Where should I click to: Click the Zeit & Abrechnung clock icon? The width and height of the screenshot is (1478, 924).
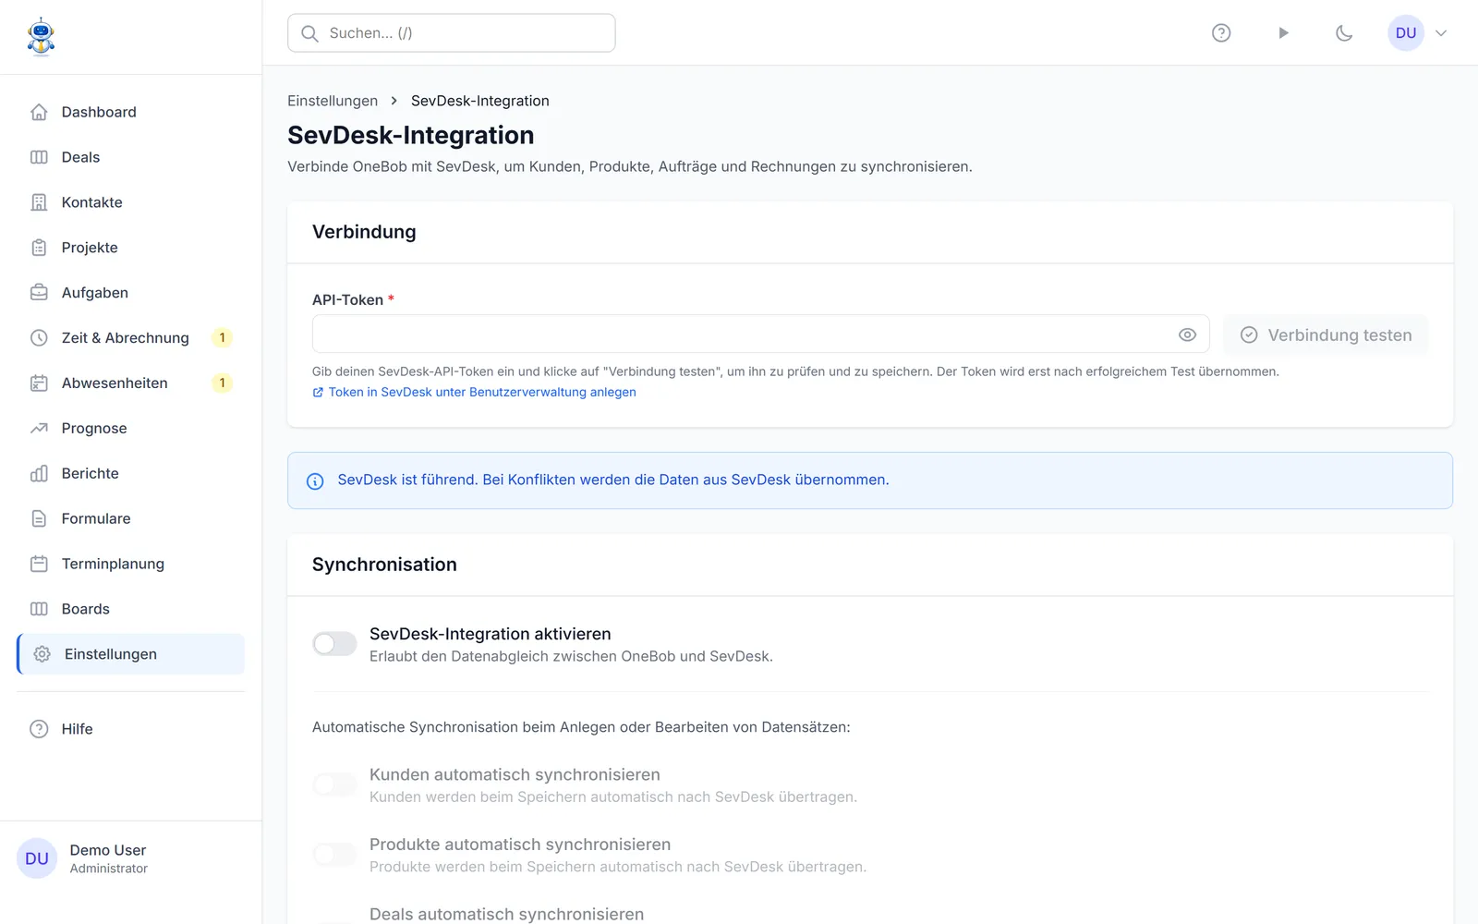39,338
